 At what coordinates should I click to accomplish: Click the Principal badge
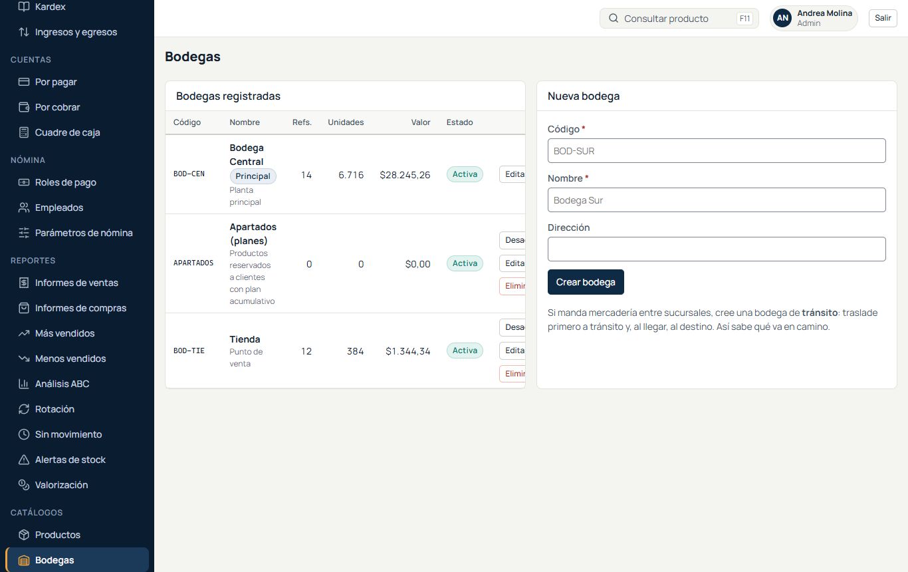(x=253, y=176)
